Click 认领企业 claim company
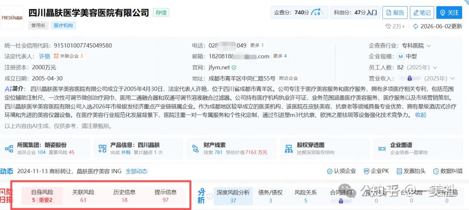This screenshot has height=210, width=469. click(x=341, y=171)
